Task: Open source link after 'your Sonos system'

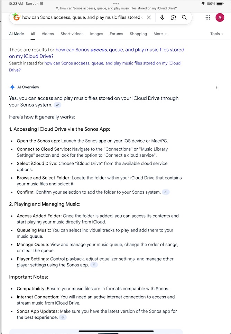Action: 58,105
